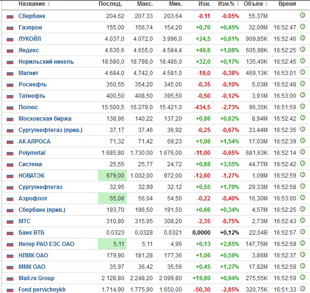
Task: Open the Сбербанк stock link
Action: click(x=32, y=16)
